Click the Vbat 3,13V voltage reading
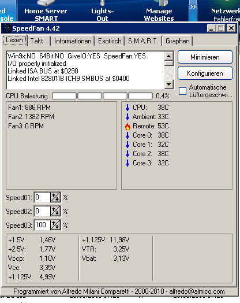 (x=106, y=258)
